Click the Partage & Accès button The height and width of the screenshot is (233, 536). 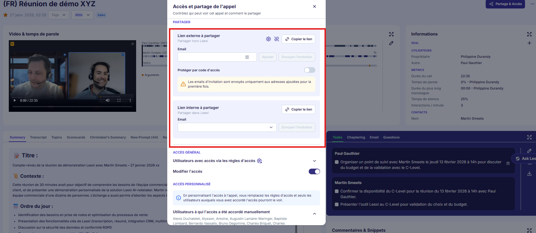coord(505,4)
